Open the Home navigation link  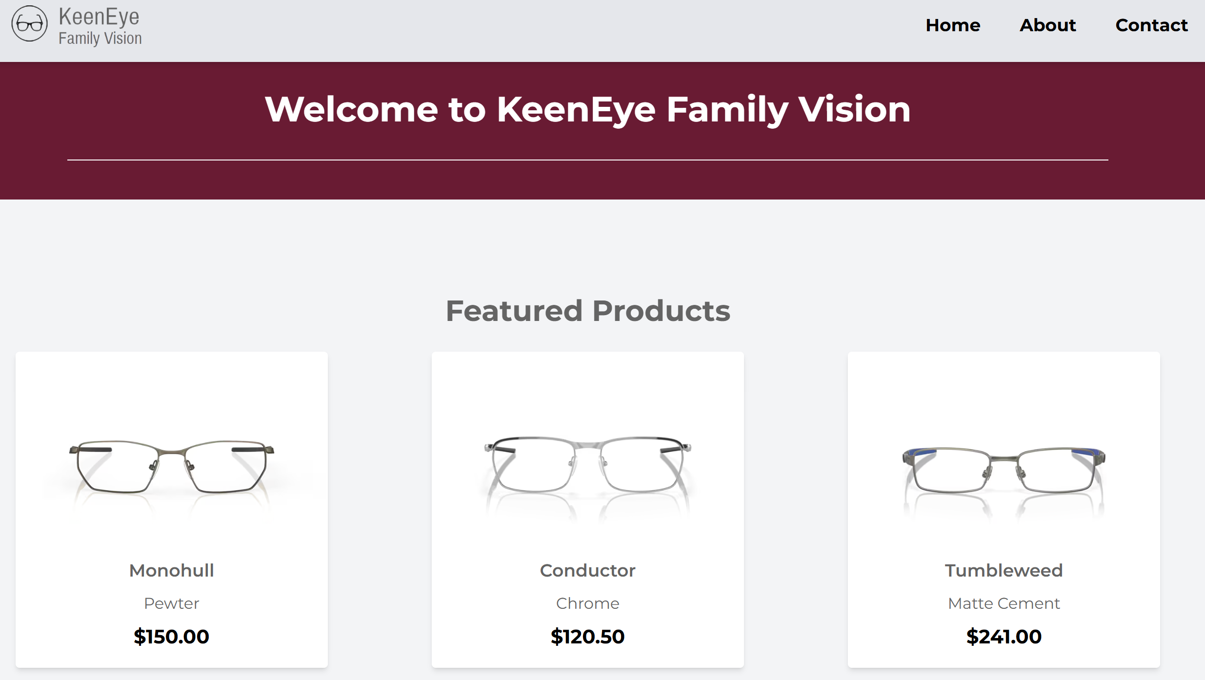click(x=953, y=25)
